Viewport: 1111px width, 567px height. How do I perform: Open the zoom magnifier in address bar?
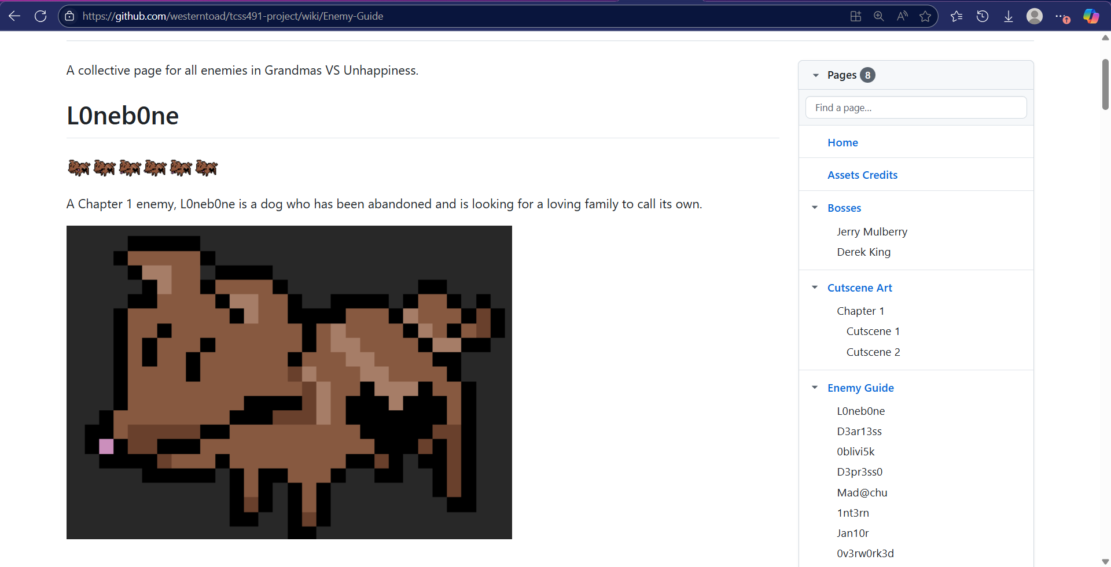tap(879, 16)
